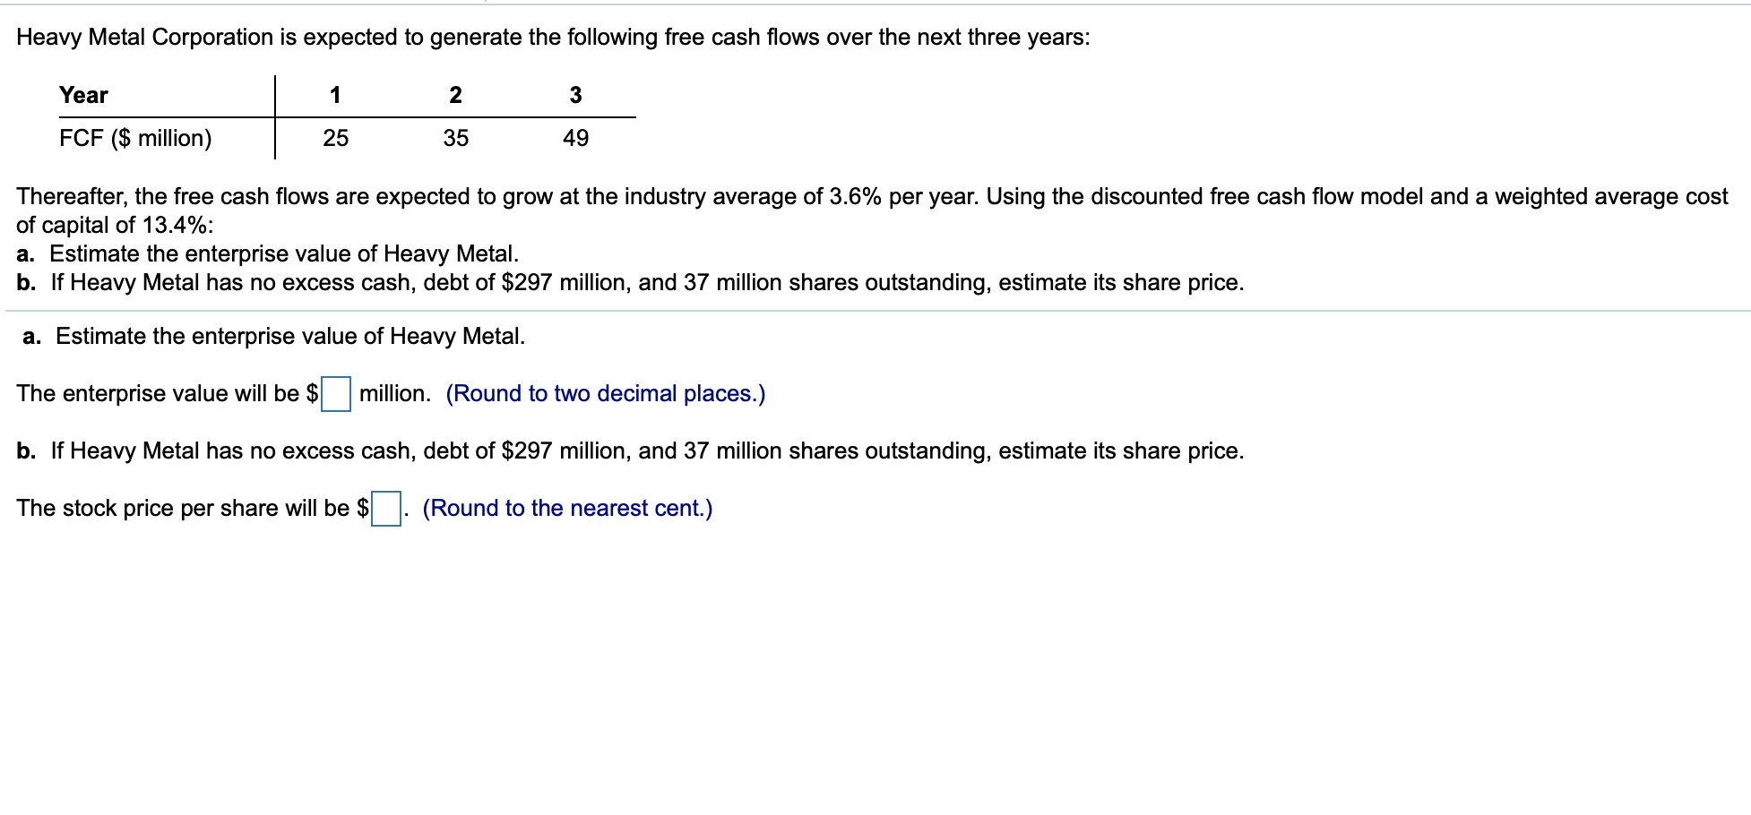Click the FCF value 35
The height and width of the screenshot is (815, 1751).
click(x=456, y=138)
